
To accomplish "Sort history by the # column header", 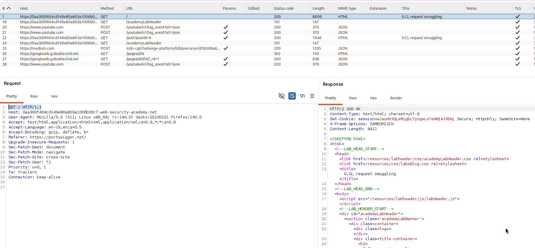I will (9, 8).
